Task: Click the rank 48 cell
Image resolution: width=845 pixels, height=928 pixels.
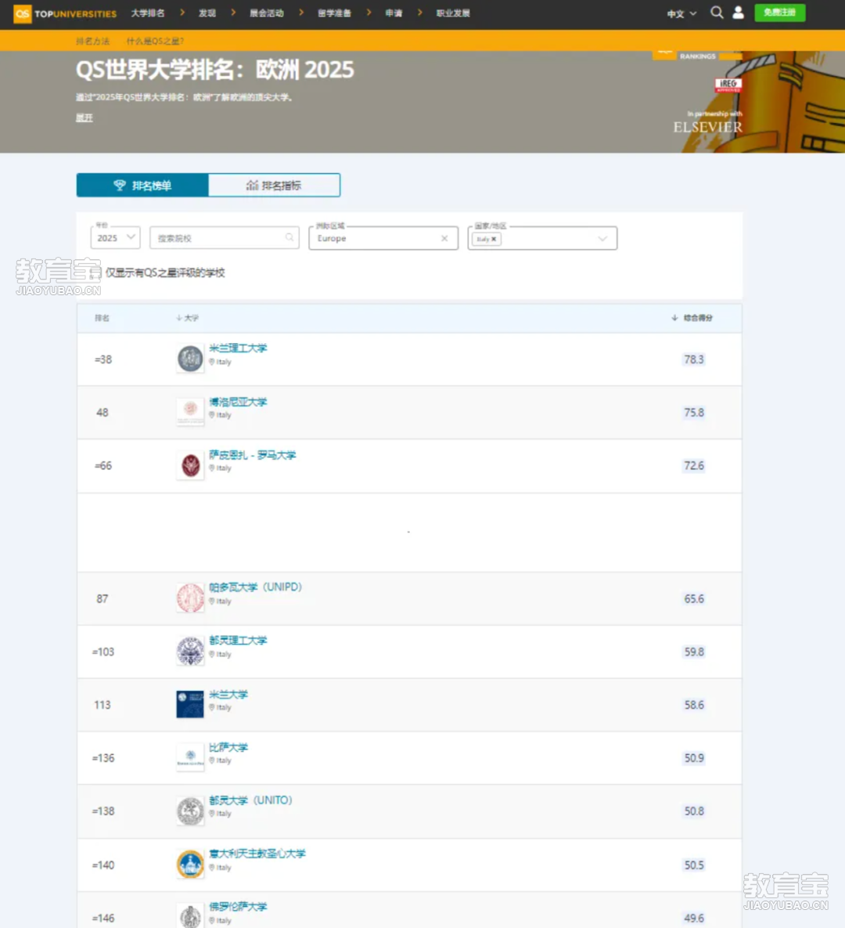Action: pos(102,413)
